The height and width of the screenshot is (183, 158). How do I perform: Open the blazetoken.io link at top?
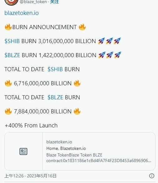[x=22, y=13]
